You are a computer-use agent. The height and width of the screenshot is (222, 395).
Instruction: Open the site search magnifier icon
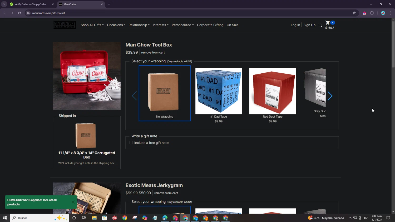(320, 25)
